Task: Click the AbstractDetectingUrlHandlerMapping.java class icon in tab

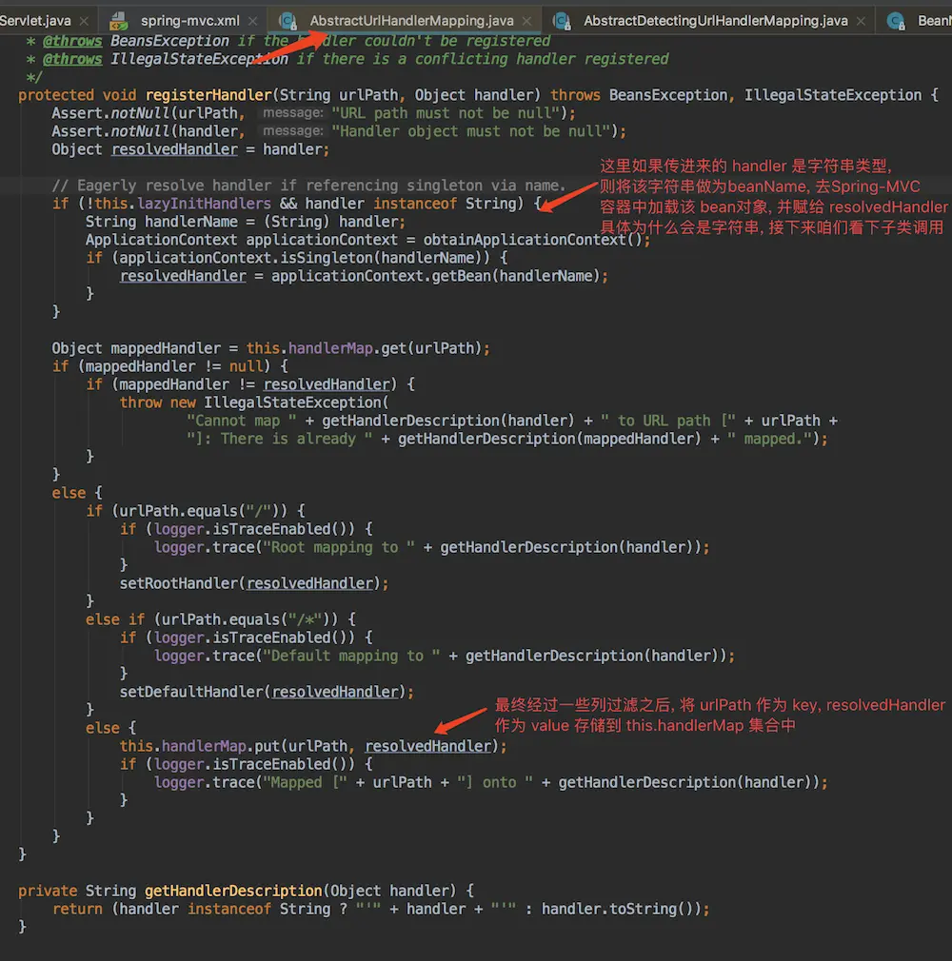Action: coord(562,20)
